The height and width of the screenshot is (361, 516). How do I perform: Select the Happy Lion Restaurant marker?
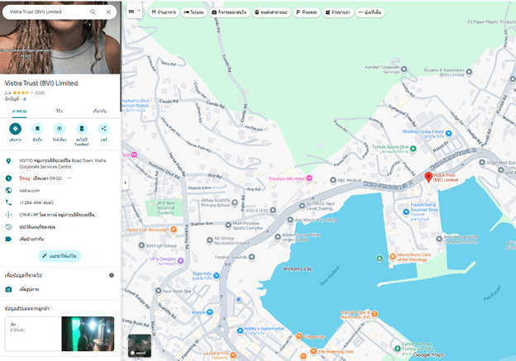tap(174, 230)
